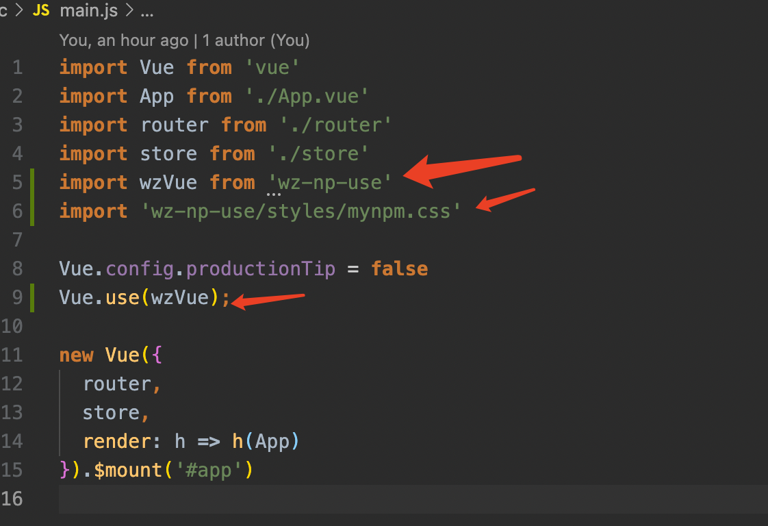Screen dimensions: 768x526
Task: Click line number 11 in gutter
Action: (12, 355)
